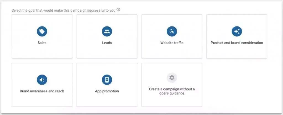Click the Website traffic label text
Viewport: 283px width, 115px height.
172,43
